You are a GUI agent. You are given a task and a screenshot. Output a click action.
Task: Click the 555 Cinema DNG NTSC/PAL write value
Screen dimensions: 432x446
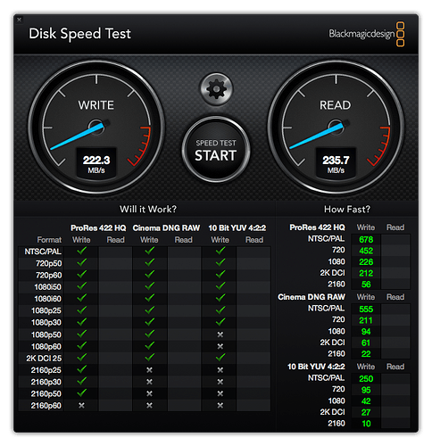(x=366, y=310)
